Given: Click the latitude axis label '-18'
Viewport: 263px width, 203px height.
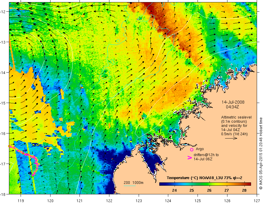Looking at the screenshot, I should pos(3,194).
